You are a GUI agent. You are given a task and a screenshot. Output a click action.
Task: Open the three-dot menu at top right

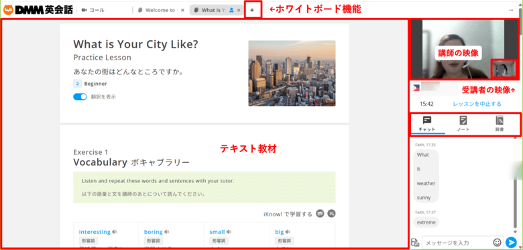512,10
